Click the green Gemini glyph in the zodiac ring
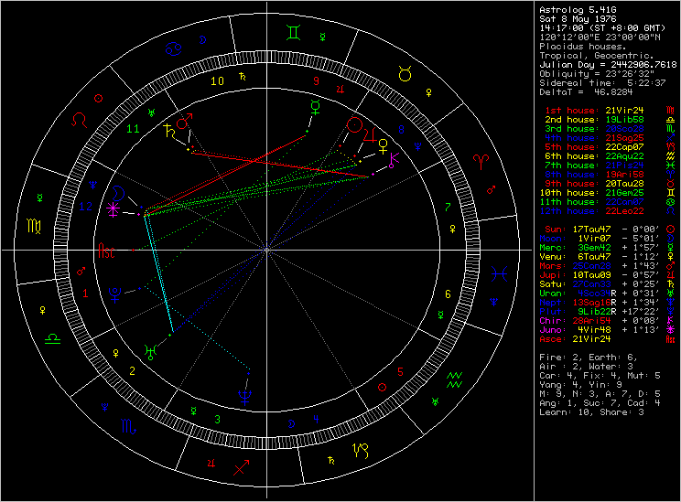The width and height of the screenshot is (681, 502). pyautogui.click(x=294, y=33)
